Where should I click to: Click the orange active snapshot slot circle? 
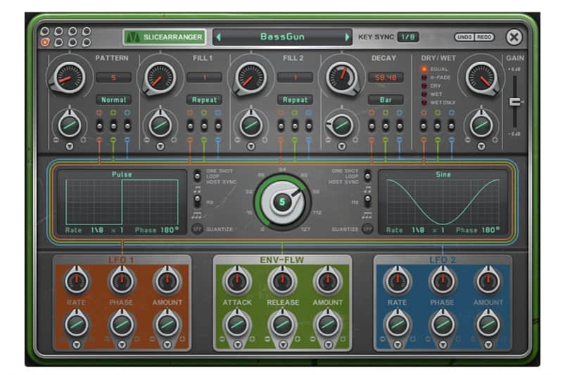45,42
